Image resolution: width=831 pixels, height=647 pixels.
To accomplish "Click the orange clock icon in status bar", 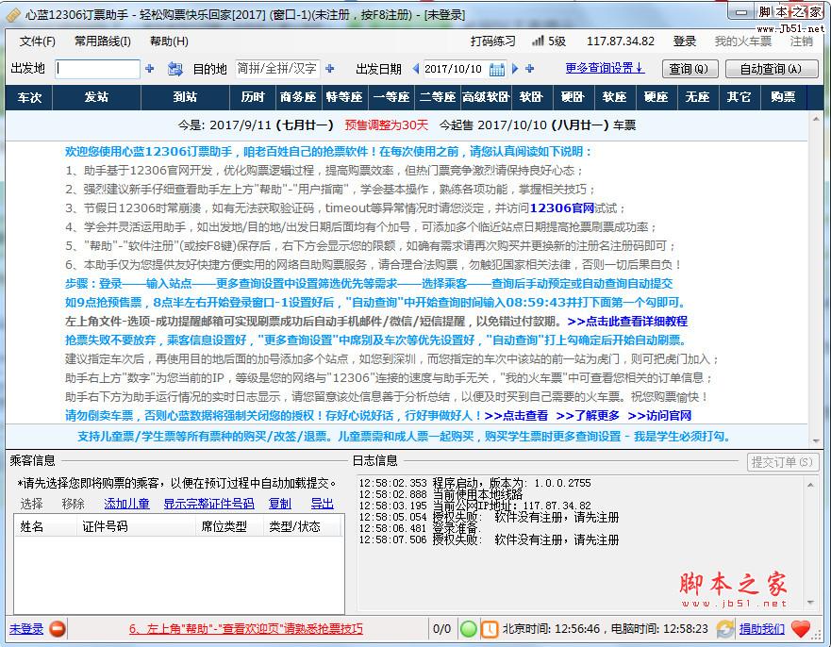I will [490, 629].
